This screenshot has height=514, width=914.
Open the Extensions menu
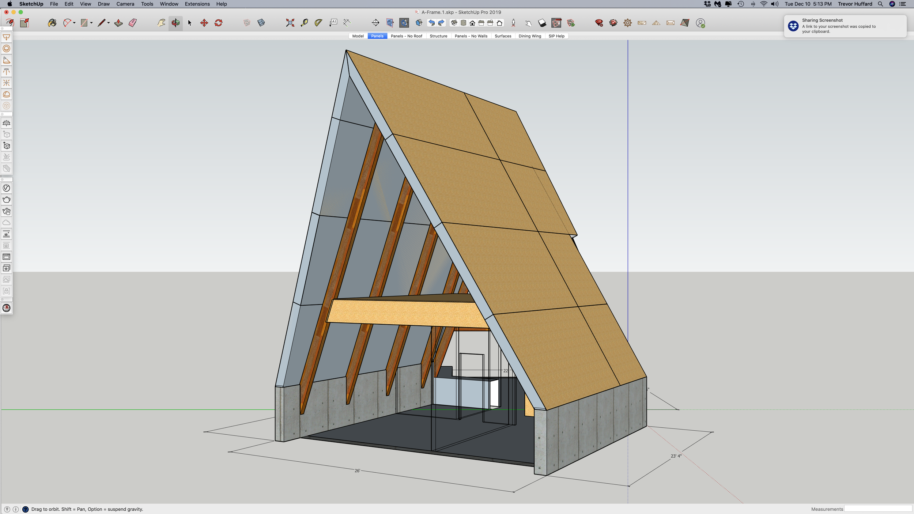tap(197, 4)
